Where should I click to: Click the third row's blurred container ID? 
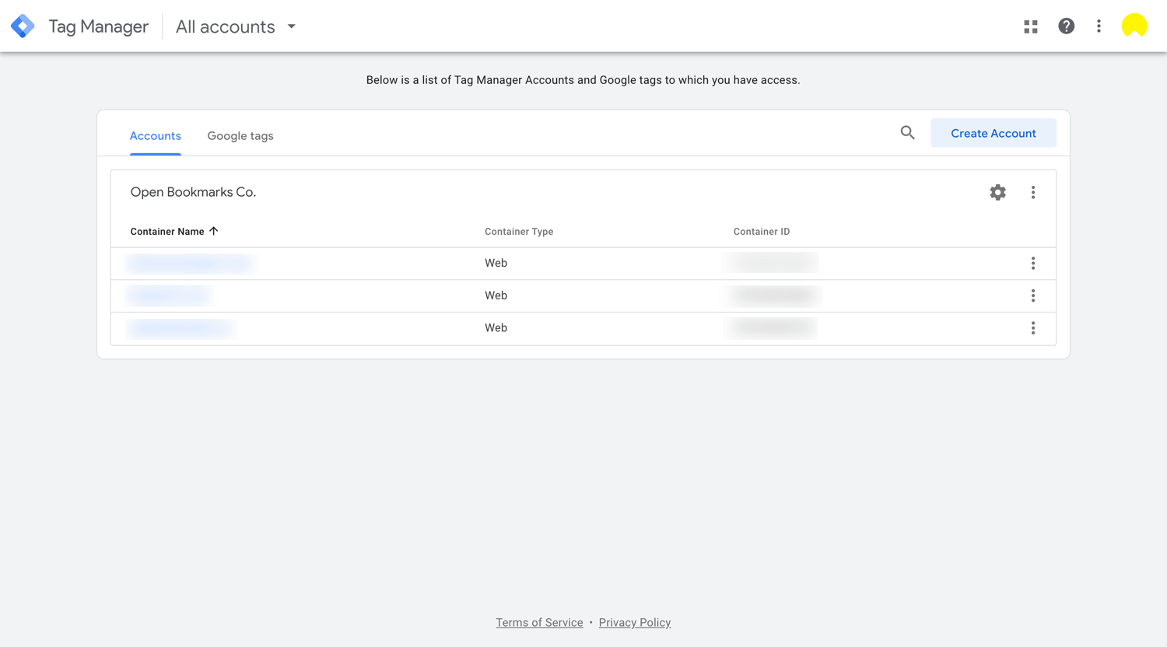click(771, 328)
